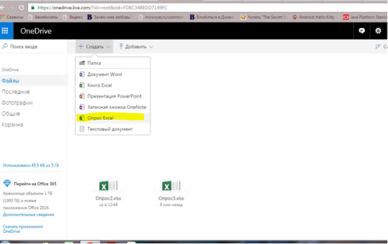This screenshot has height=244, width=388.
Task: Go back with browser back arrow
Action: [2, 7]
